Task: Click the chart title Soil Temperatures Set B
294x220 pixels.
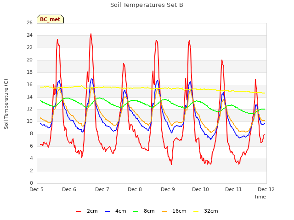Action: click(x=147, y=5)
